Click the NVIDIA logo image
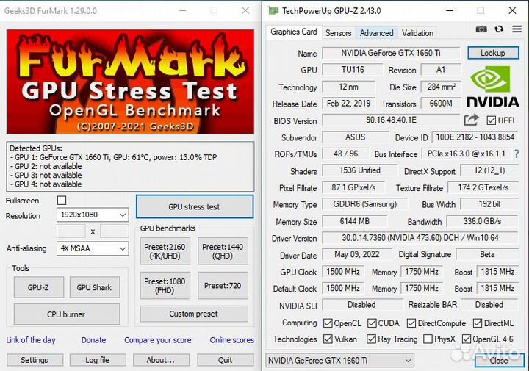The image size is (529, 371). (x=492, y=87)
